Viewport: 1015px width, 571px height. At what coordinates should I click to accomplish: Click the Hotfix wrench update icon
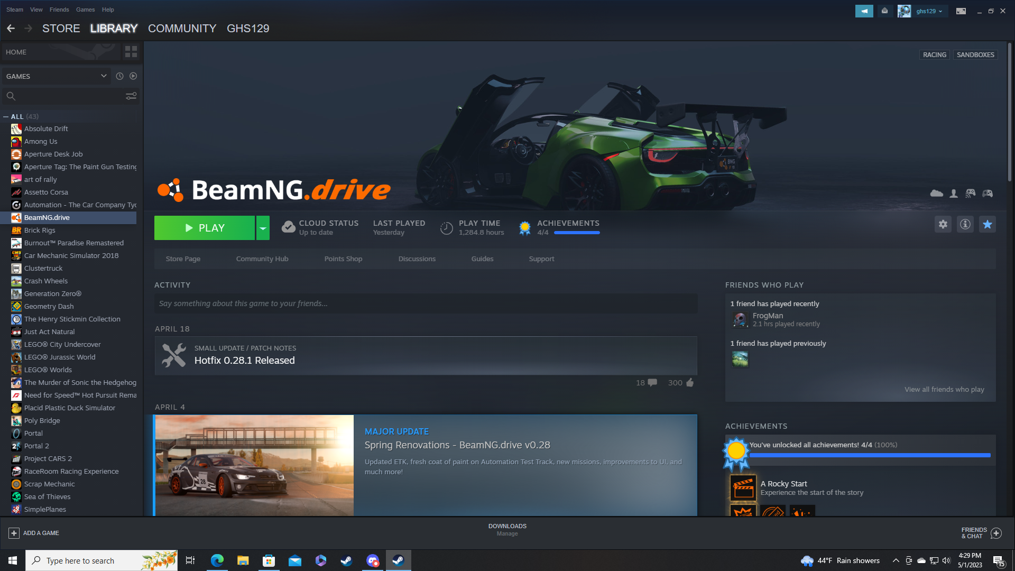174,355
